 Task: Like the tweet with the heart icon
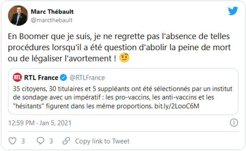pyautogui.click(x=12, y=141)
